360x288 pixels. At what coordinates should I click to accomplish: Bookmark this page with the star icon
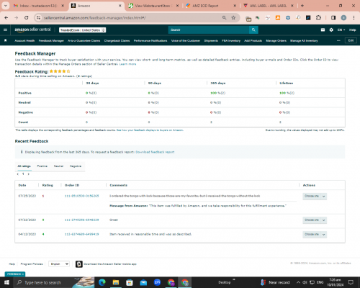pyautogui.click(x=233, y=18)
